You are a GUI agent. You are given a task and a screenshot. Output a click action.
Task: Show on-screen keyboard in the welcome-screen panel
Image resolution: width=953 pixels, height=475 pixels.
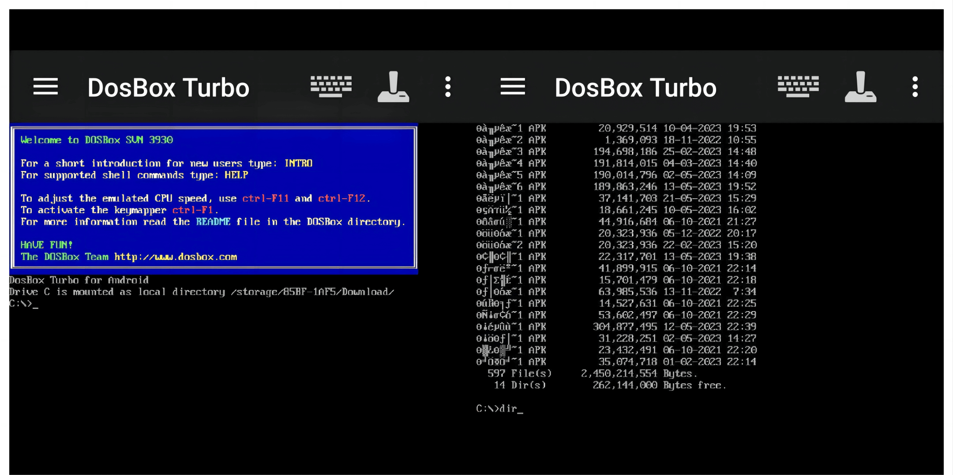(x=331, y=86)
